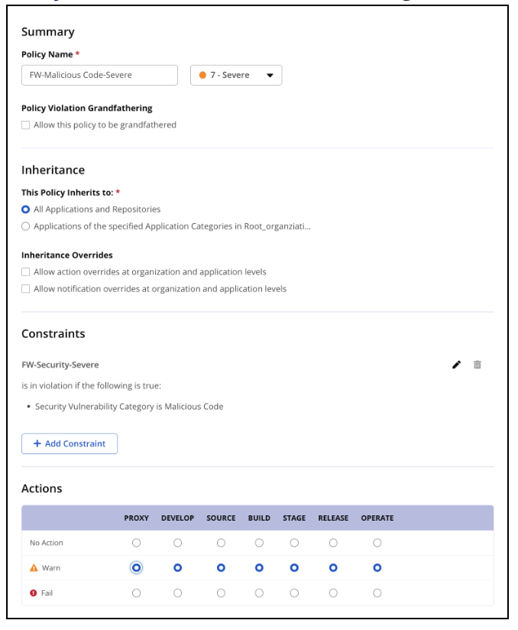Viewport: 518px width, 630px height.
Task: Set No Action for STAGE column
Action: click(294, 543)
